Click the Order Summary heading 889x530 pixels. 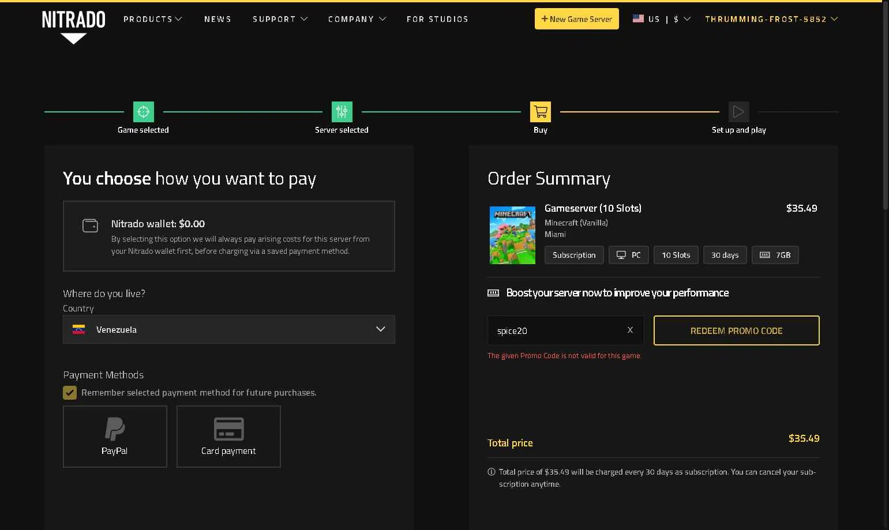coord(549,179)
